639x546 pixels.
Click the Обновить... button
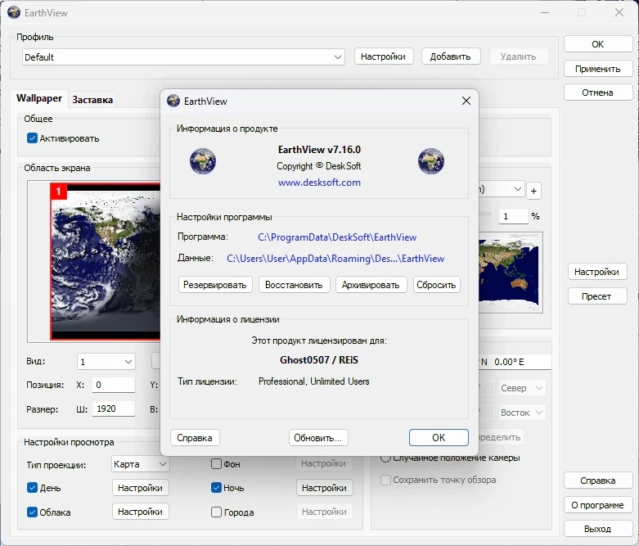pos(318,438)
